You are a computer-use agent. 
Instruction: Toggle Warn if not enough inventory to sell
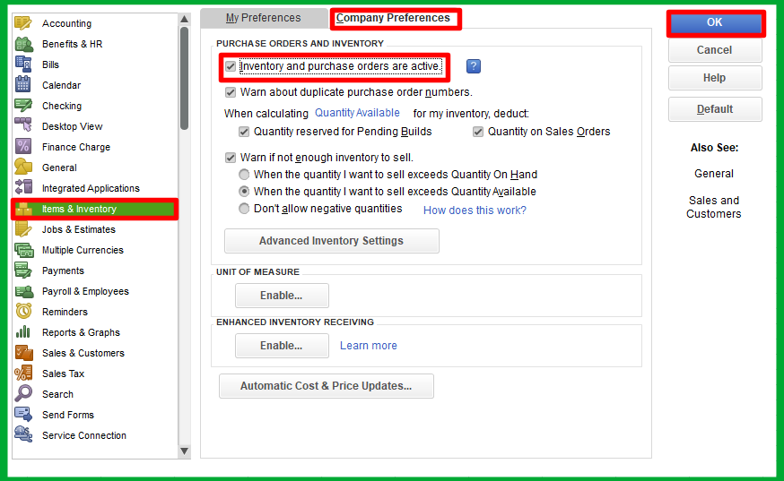[231, 158]
